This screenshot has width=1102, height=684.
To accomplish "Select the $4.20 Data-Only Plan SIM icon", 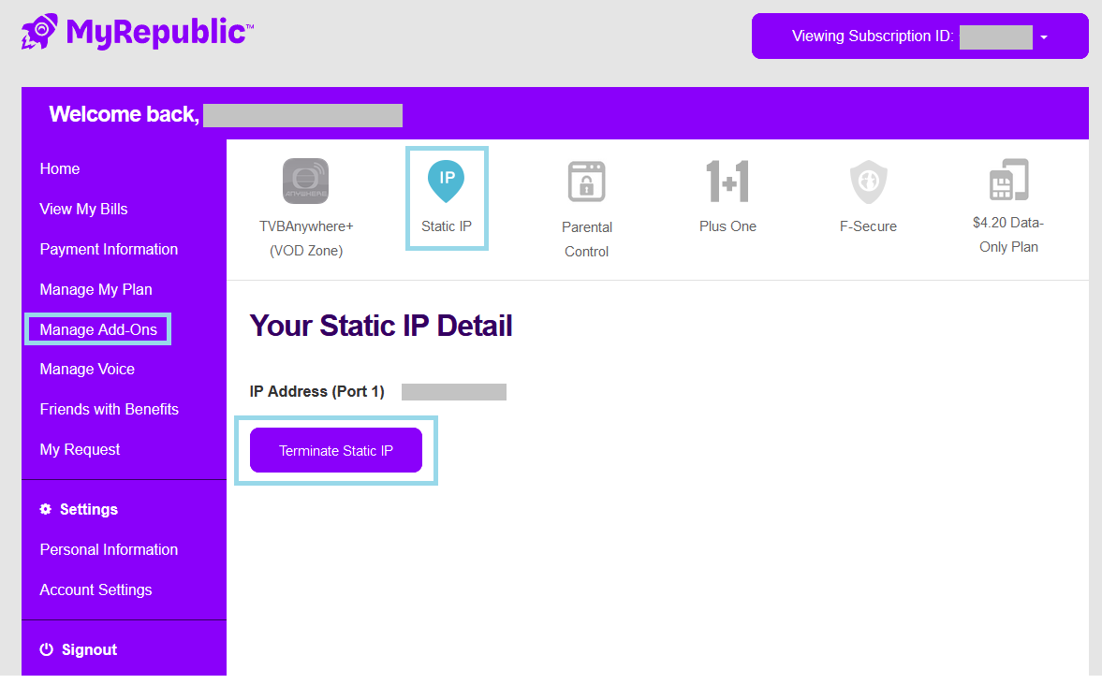I will coord(1008,179).
